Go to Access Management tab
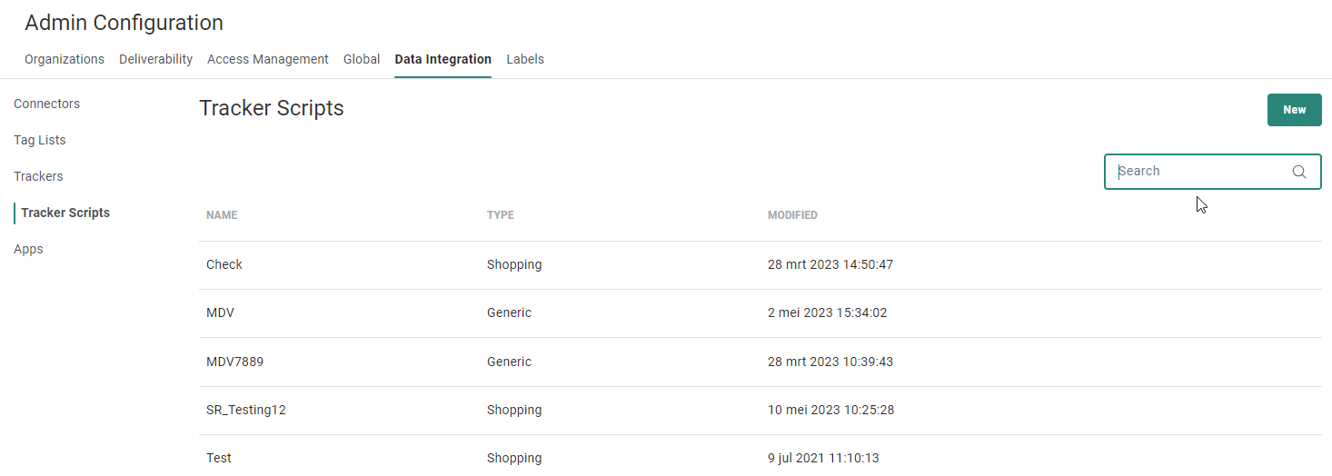Screen dimensions: 1332x476 click(268, 59)
